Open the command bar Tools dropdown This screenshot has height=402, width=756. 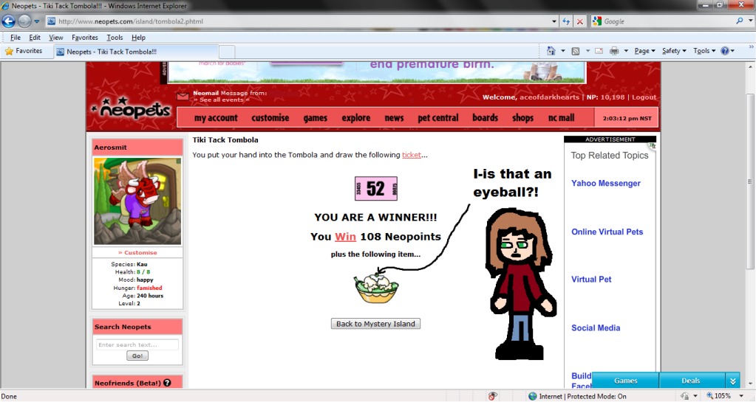click(704, 51)
